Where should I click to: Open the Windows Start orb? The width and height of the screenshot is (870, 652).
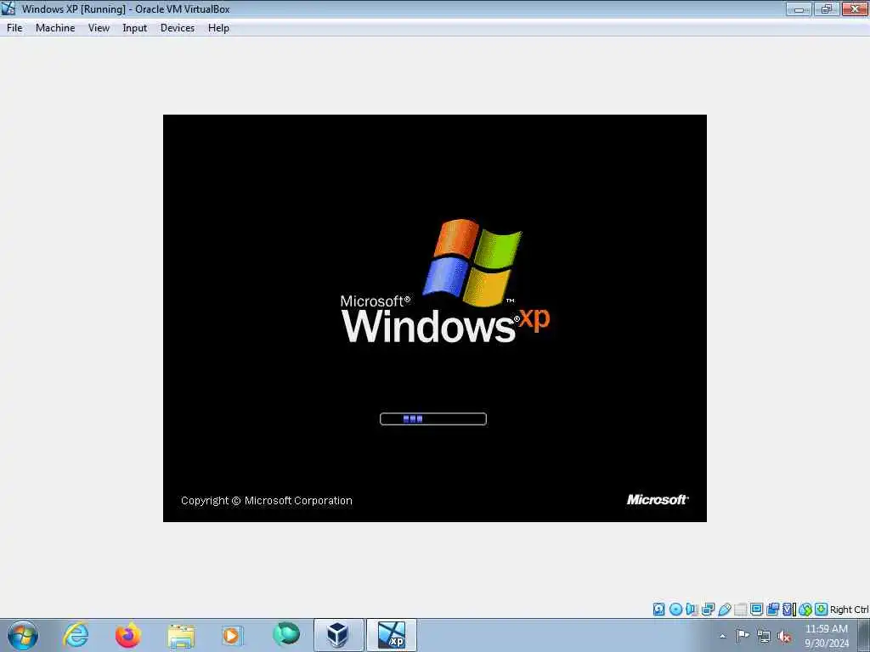tap(22, 635)
